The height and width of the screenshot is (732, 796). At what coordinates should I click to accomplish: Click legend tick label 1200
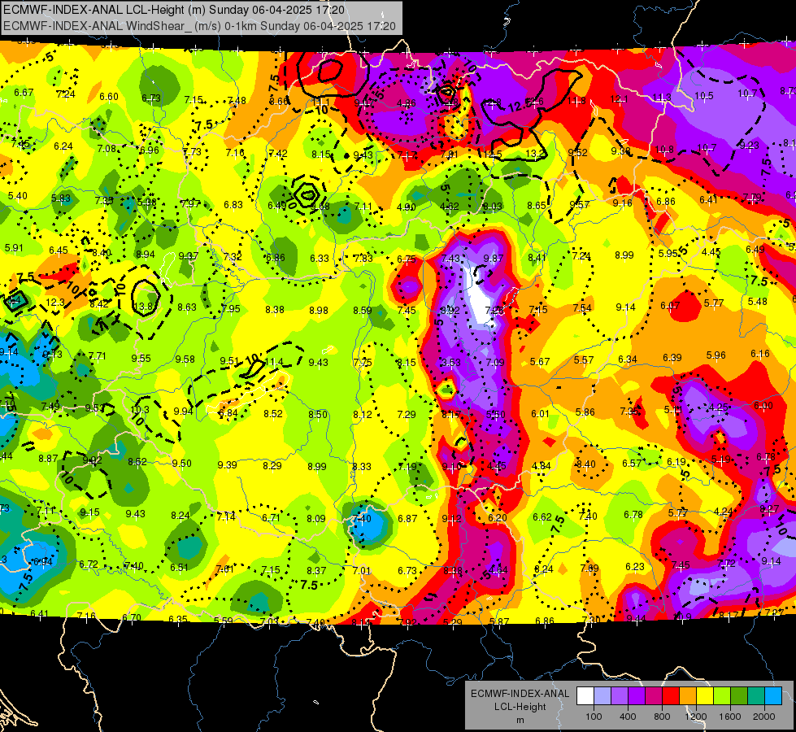695,717
